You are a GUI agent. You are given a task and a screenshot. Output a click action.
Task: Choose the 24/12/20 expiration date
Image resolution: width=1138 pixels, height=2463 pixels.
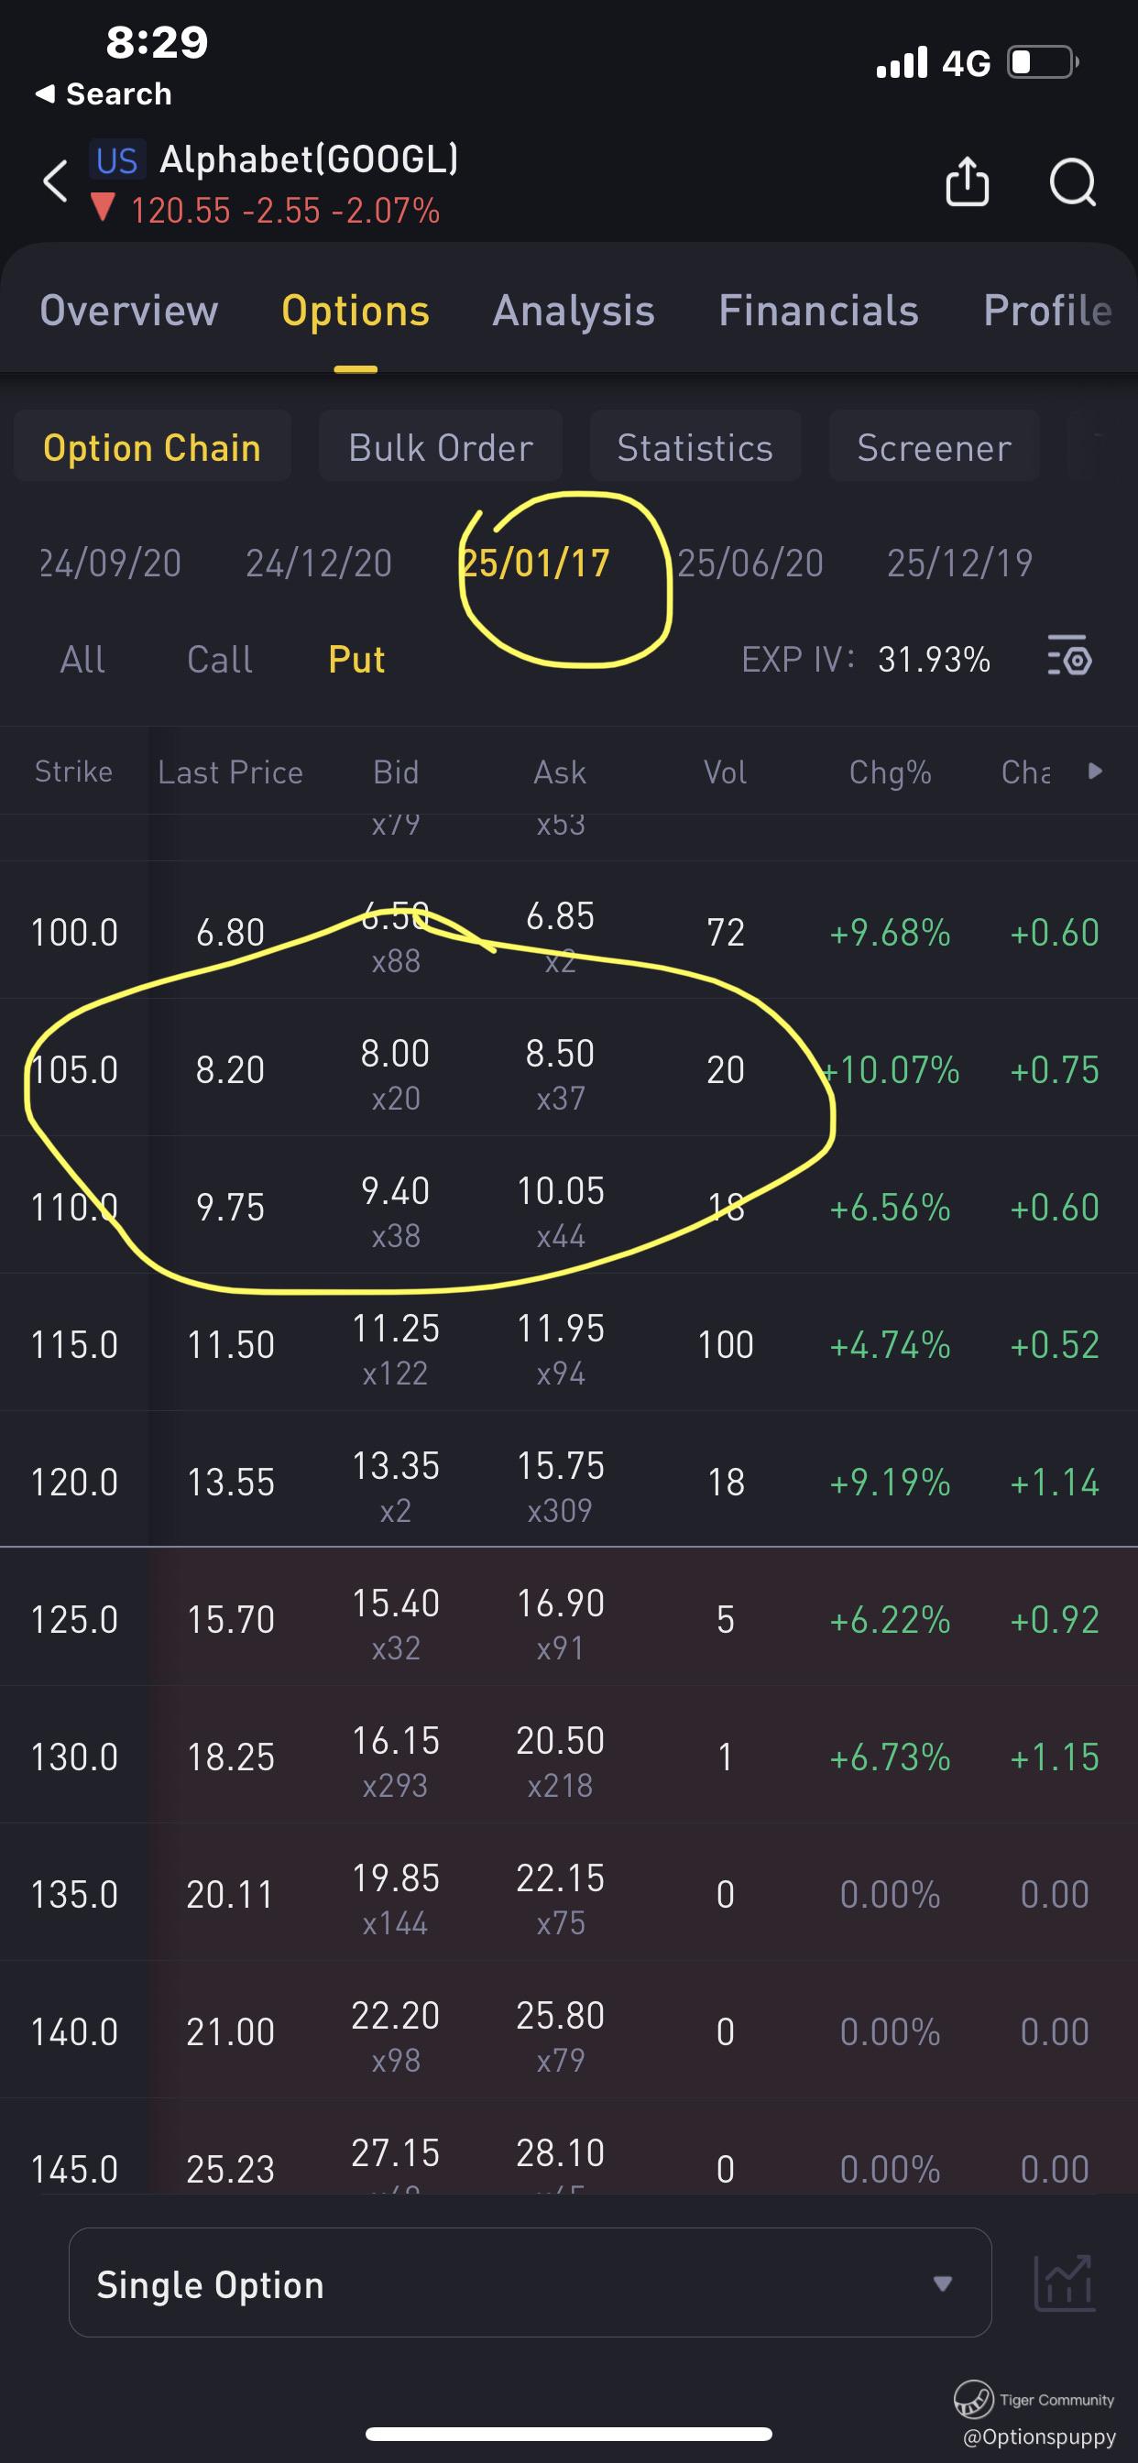click(x=319, y=564)
